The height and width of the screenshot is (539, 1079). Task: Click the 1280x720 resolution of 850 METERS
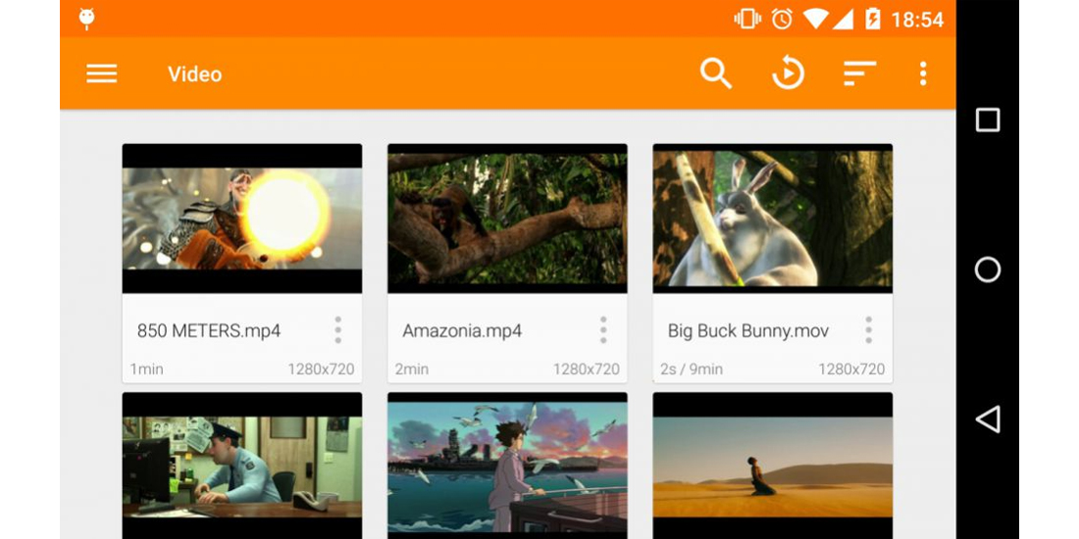pyautogui.click(x=321, y=369)
